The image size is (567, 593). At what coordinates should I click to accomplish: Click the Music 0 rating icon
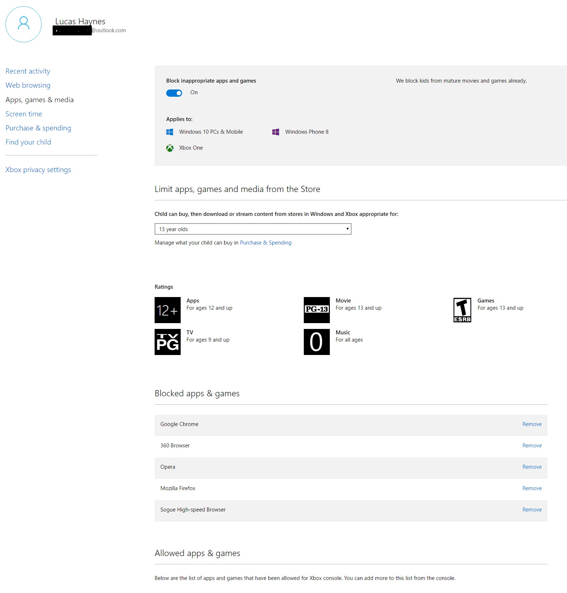[317, 342]
